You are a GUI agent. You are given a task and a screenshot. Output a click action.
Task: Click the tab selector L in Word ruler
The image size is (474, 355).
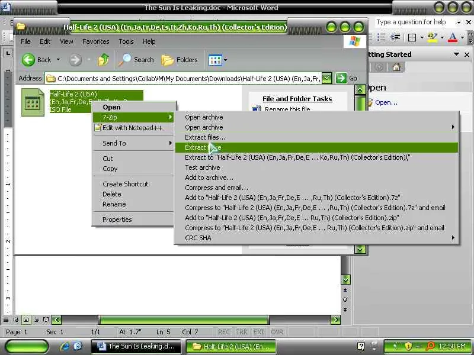(8, 53)
